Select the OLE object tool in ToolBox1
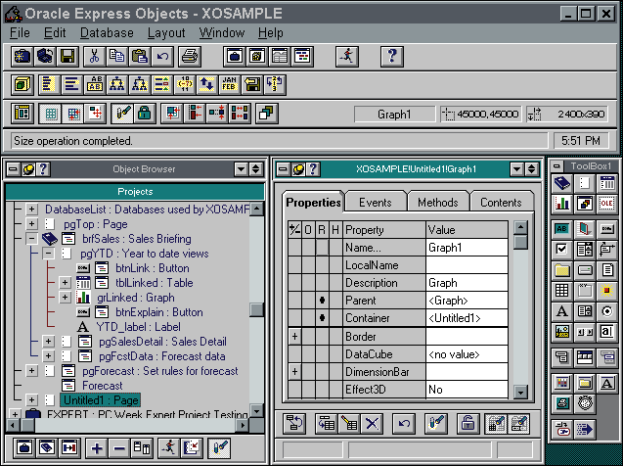 606,204
